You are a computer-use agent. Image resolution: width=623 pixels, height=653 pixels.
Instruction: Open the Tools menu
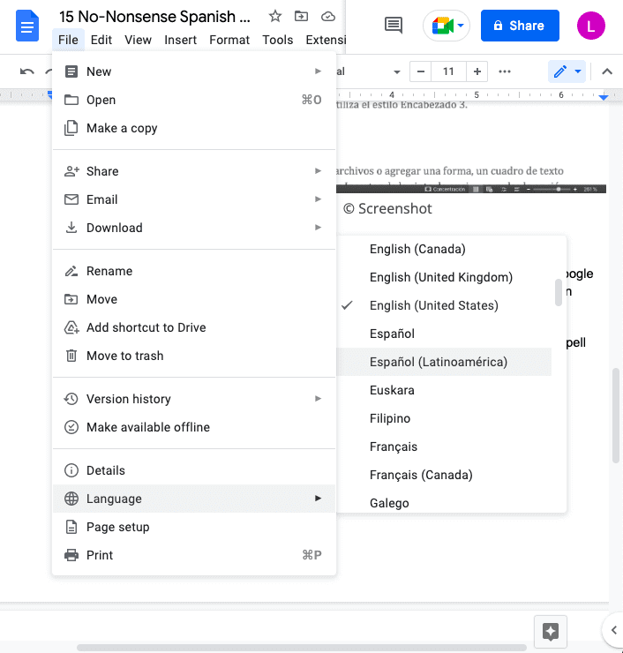[277, 40]
